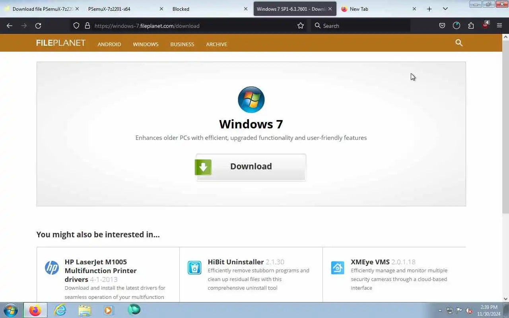Click the HiBit Uninstaller icon

[194, 268]
